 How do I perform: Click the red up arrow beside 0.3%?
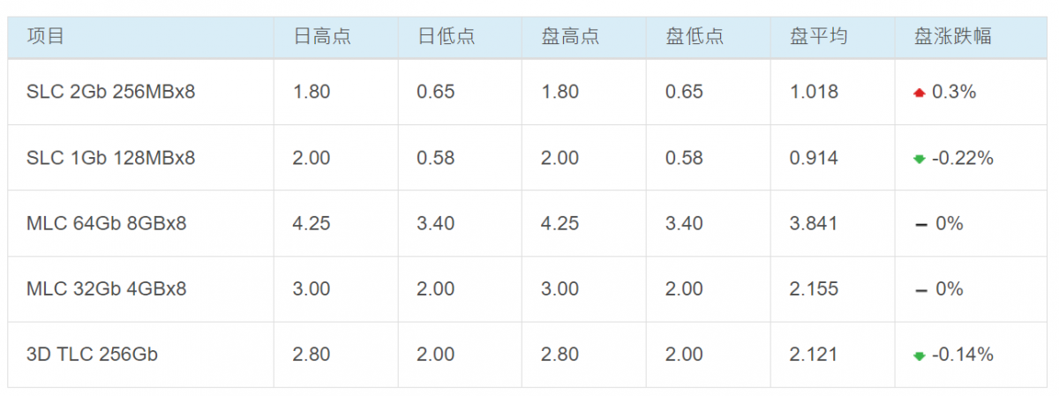click(x=920, y=92)
